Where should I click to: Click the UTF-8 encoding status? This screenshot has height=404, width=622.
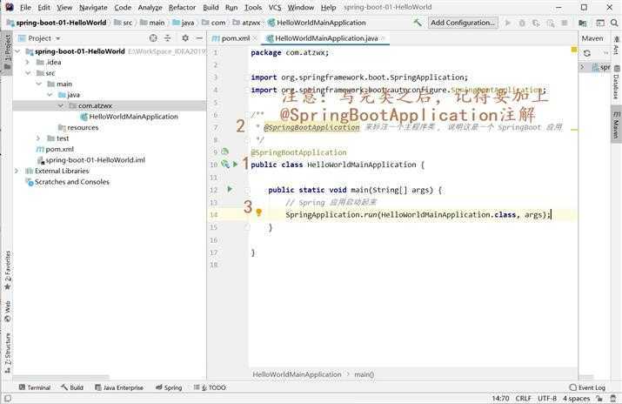coord(547,398)
